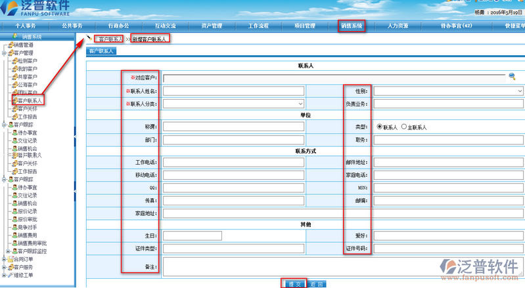Open the 性别 dropdown
Image resolution: width=525 pixels, height=288 pixels.
coord(448,91)
